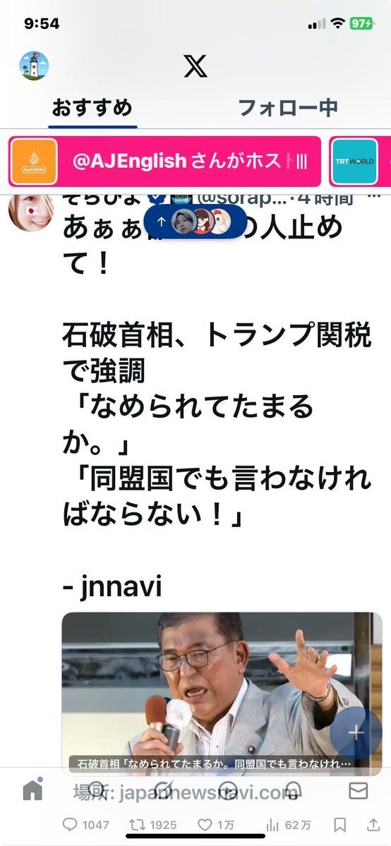The width and height of the screenshot is (391, 846).
Task: Bookmark this post
Action: 339,824
